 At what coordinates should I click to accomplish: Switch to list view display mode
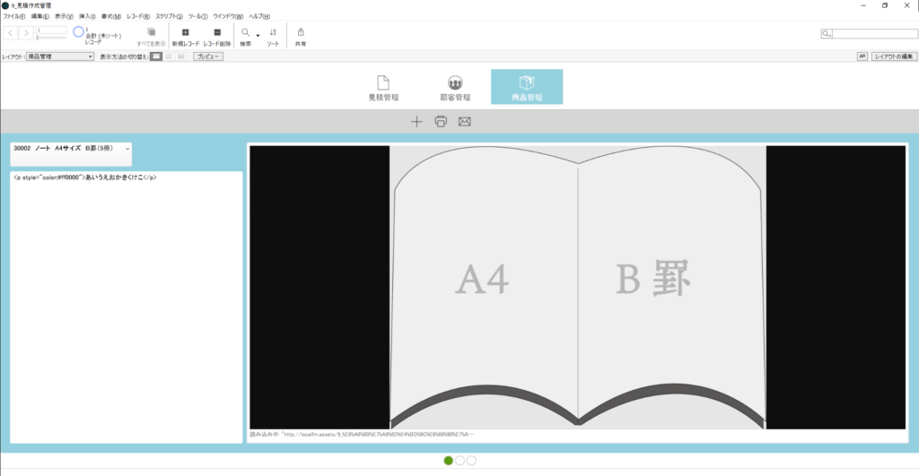point(168,56)
